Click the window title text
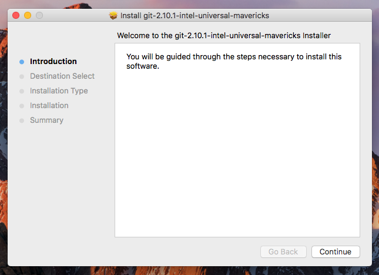The image size is (379, 275). pyautogui.click(x=194, y=15)
